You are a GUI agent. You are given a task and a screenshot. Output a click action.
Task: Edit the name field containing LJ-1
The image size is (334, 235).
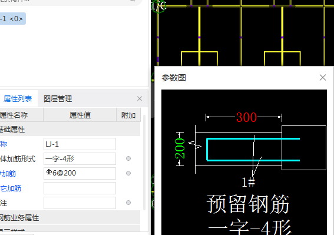[80, 144]
